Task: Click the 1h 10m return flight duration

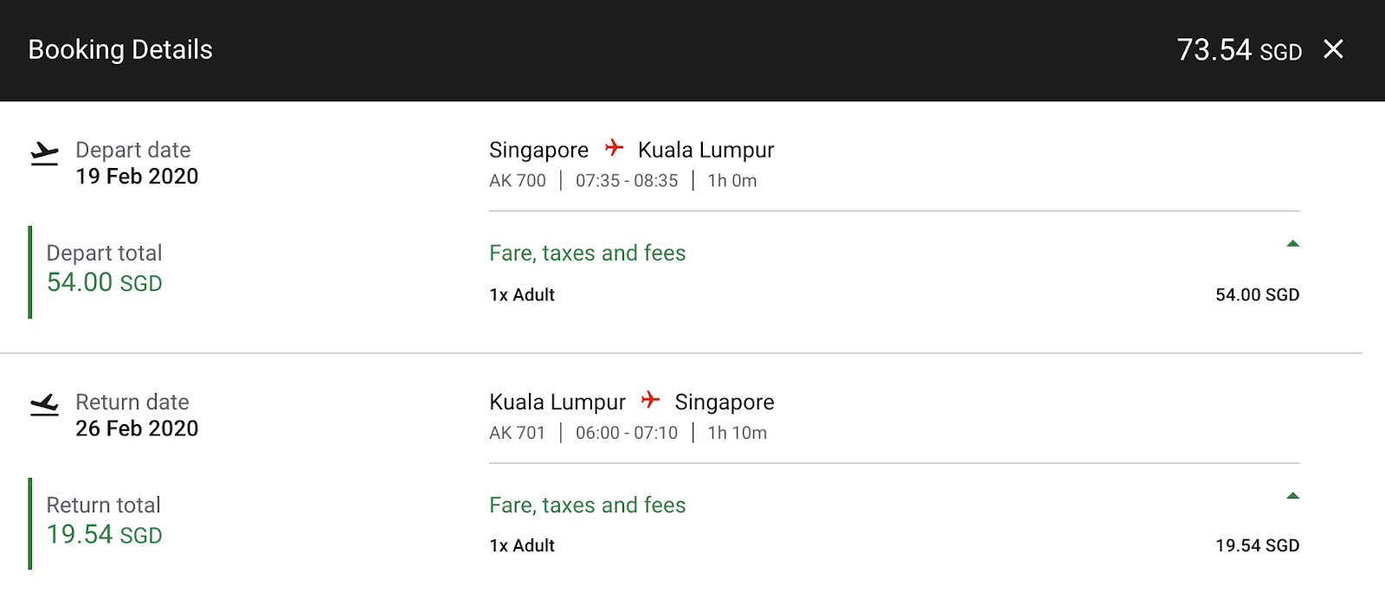Action: (737, 433)
